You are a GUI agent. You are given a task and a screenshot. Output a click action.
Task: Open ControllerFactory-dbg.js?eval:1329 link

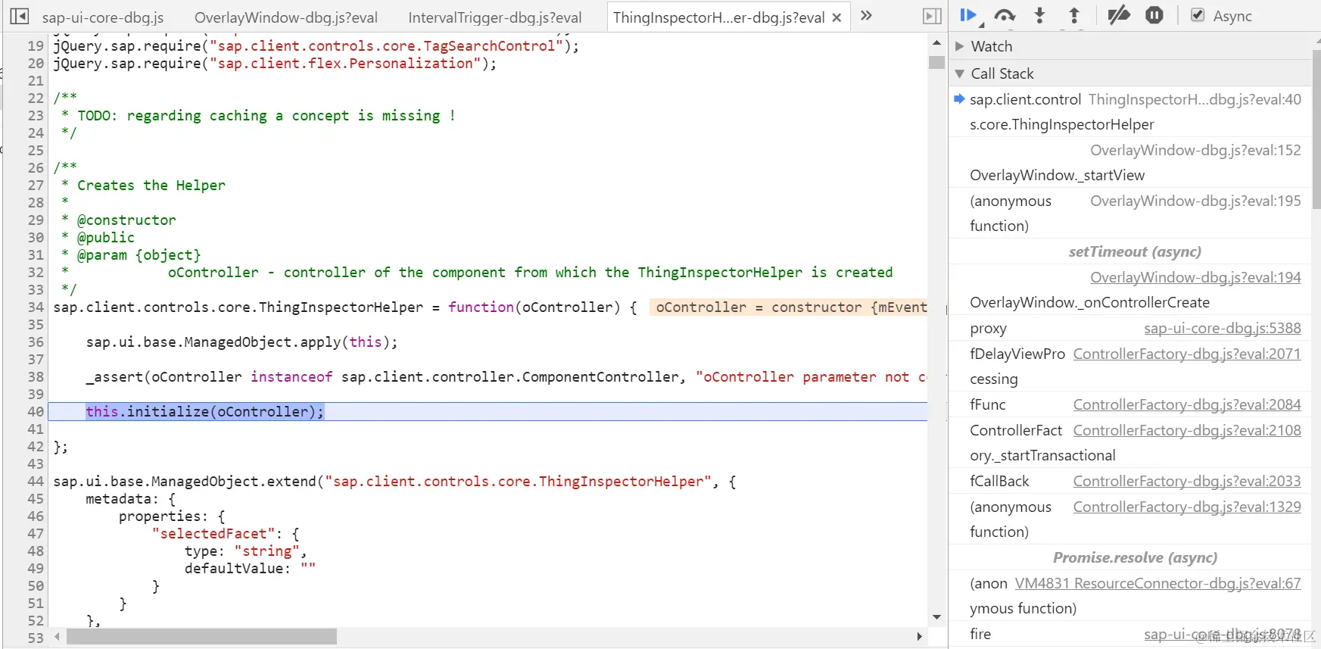1187,507
